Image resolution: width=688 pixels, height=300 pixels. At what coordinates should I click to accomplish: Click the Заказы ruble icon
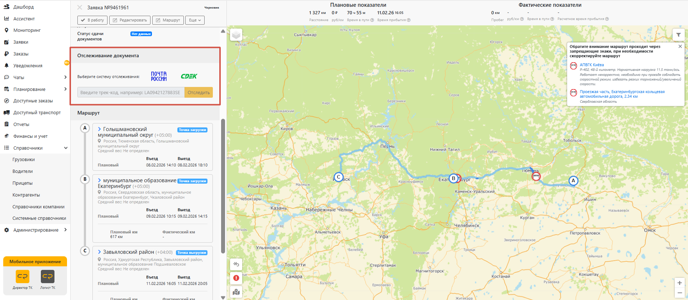[6, 54]
